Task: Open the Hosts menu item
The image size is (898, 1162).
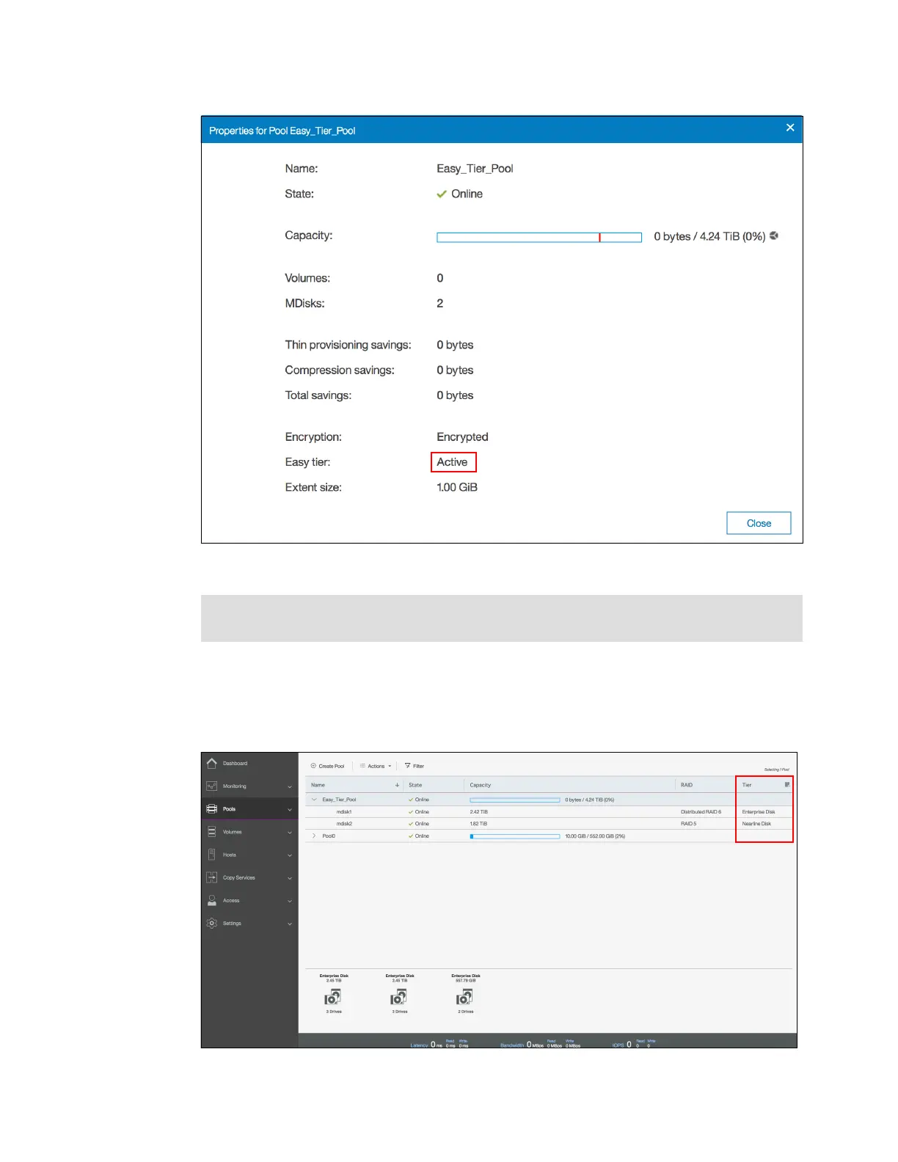Action: pos(230,855)
